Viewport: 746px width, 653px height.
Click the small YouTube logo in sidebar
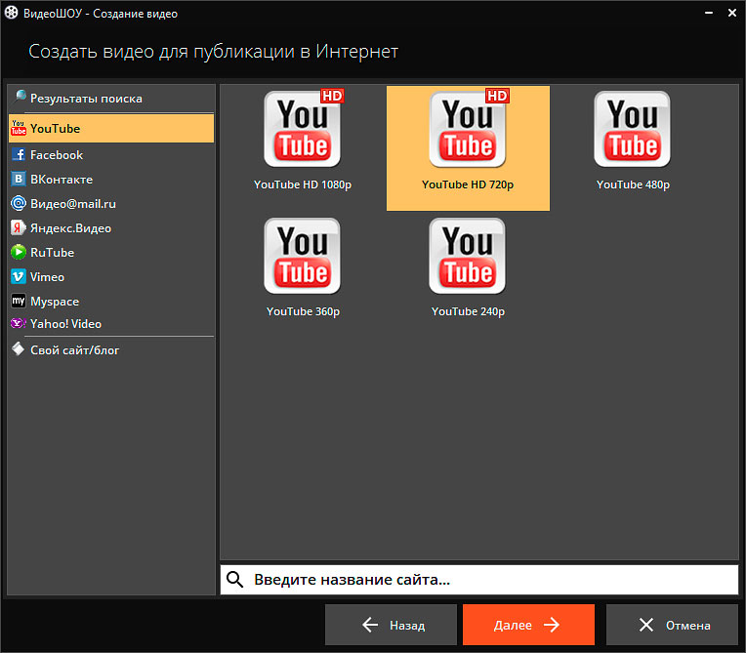(x=19, y=128)
